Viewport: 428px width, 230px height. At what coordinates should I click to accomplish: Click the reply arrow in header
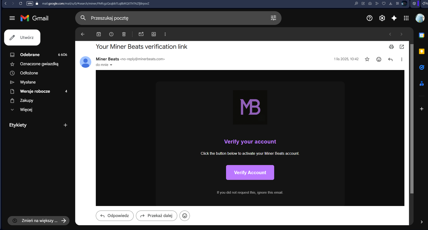click(x=390, y=59)
